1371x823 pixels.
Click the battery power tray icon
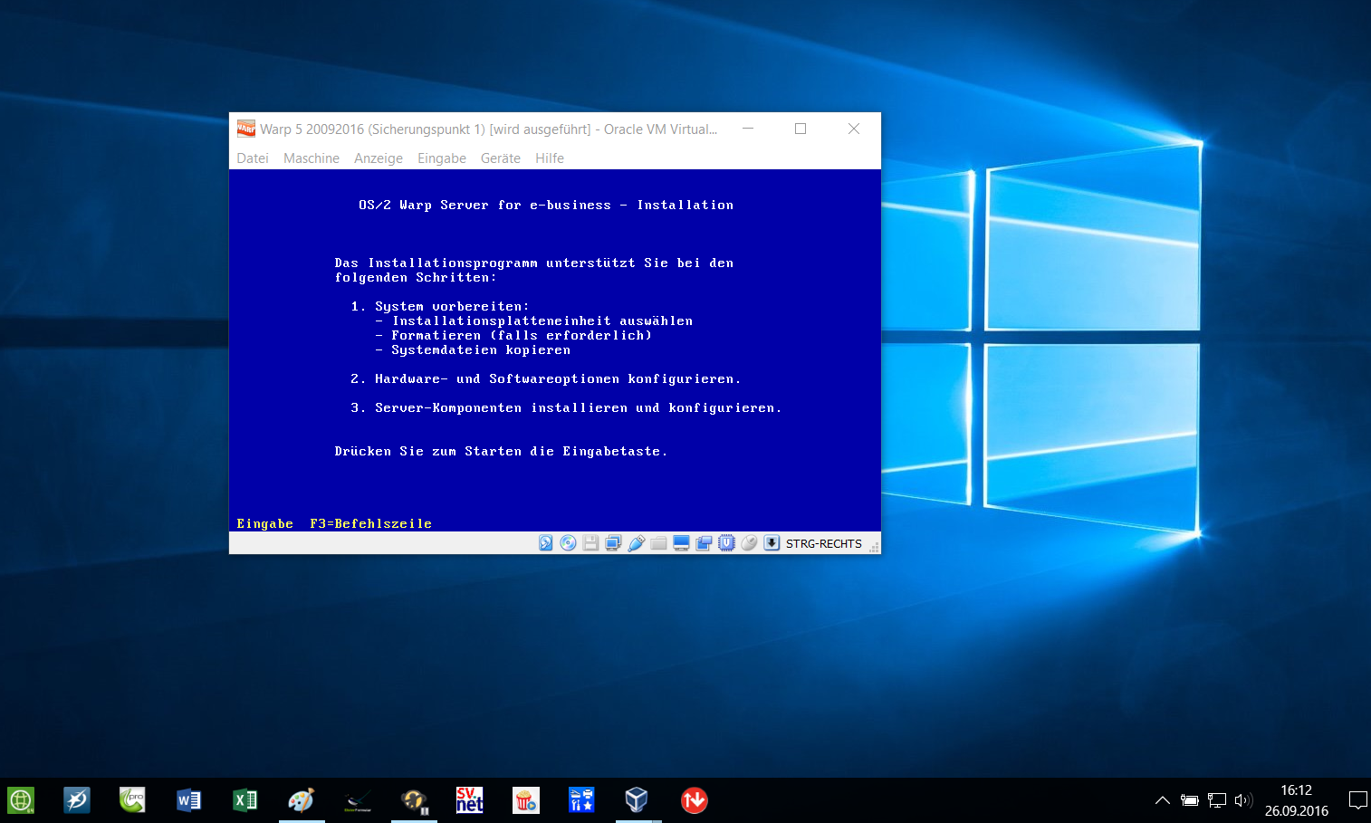(1190, 800)
